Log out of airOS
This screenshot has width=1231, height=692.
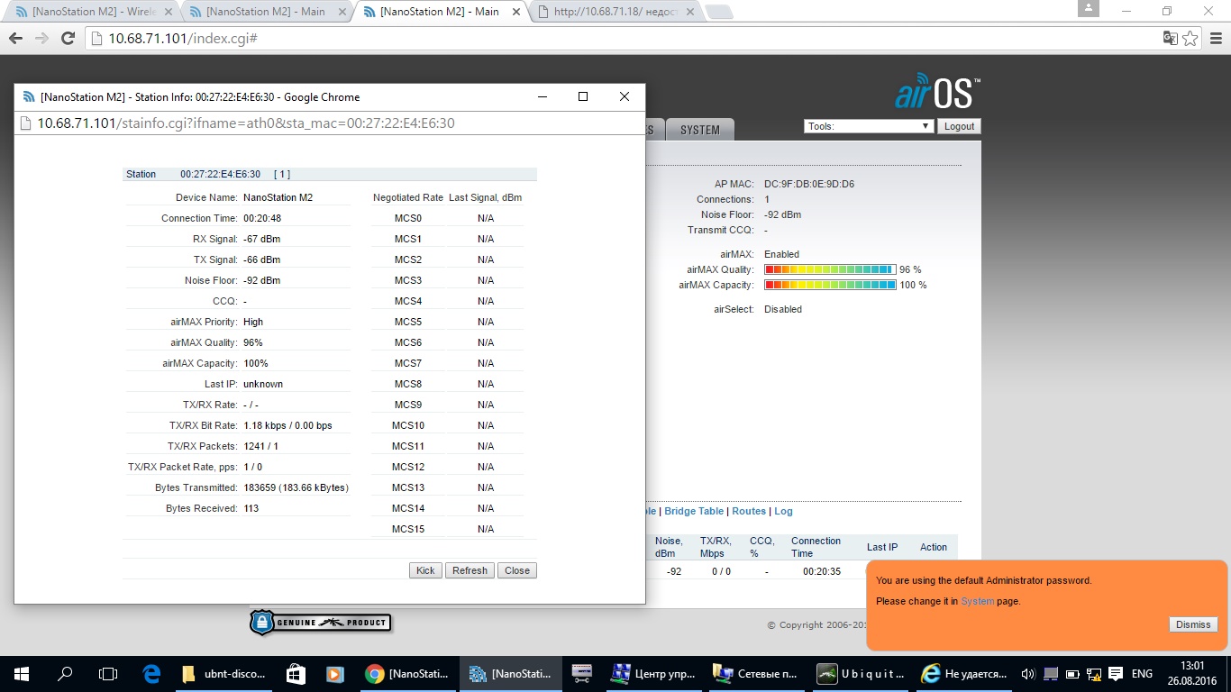959,126
